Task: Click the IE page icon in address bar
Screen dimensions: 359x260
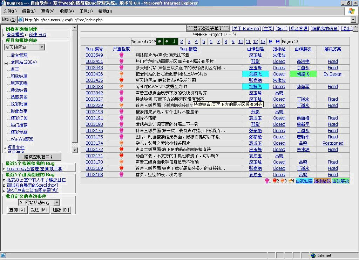Action: 21,20
